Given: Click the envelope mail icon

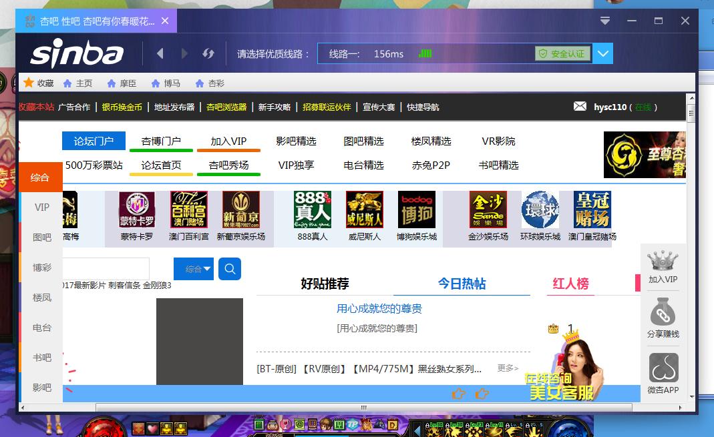Looking at the screenshot, I should point(580,107).
